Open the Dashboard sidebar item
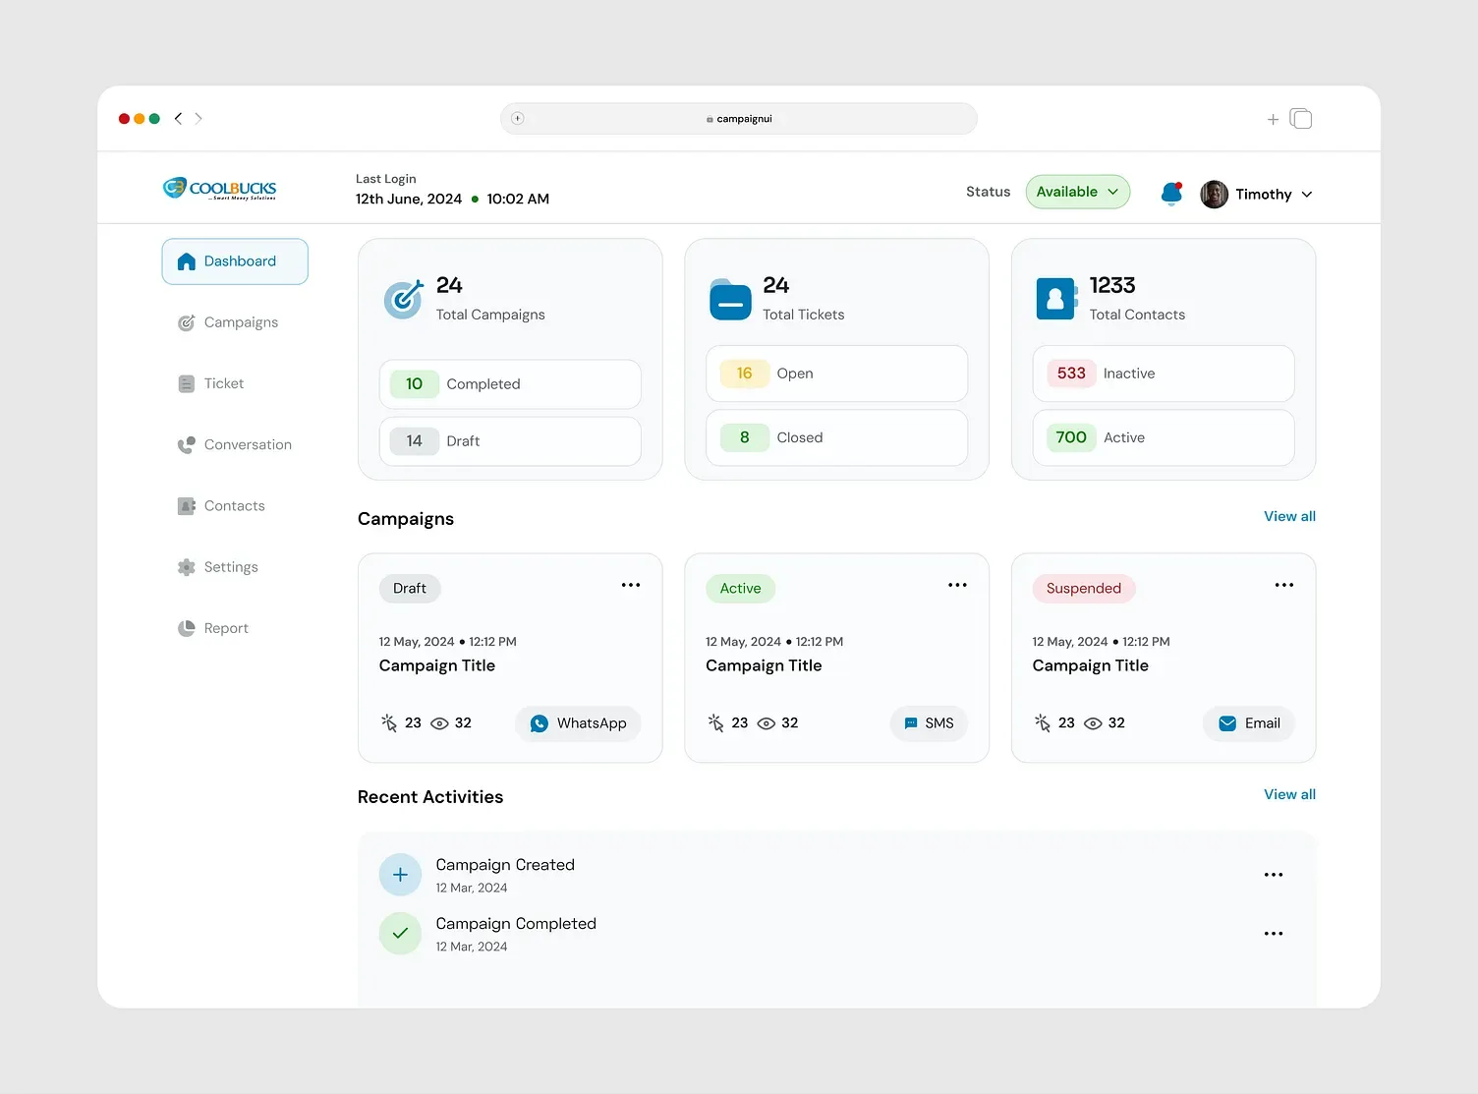 pos(235,261)
